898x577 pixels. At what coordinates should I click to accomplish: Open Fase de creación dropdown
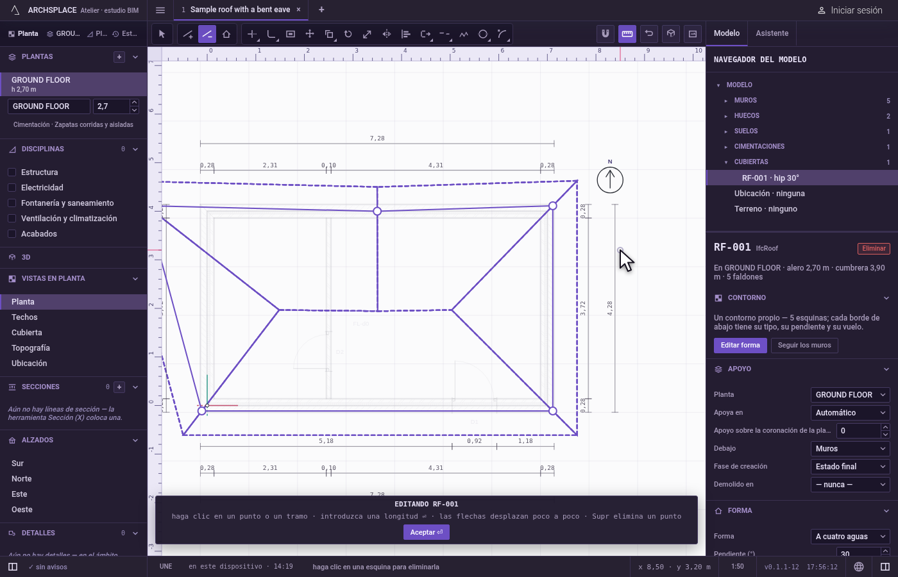(x=850, y=467)
